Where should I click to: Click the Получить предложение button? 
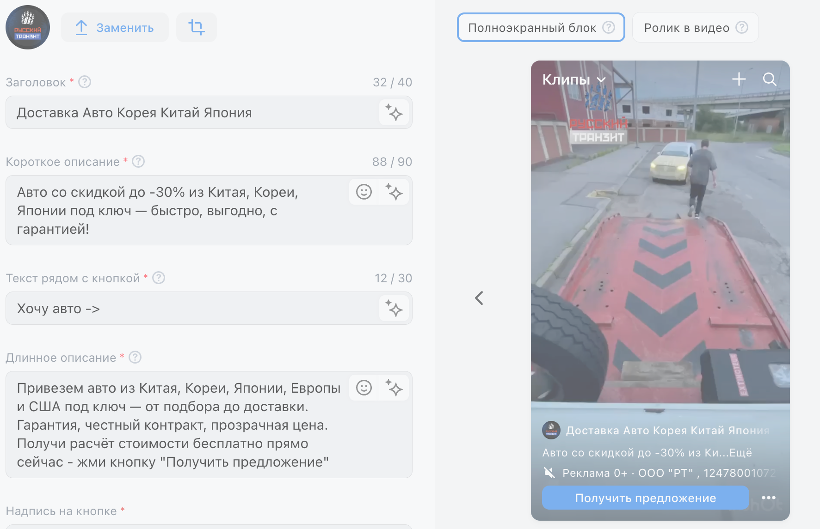pyautogui.click(x=646, y=498)
